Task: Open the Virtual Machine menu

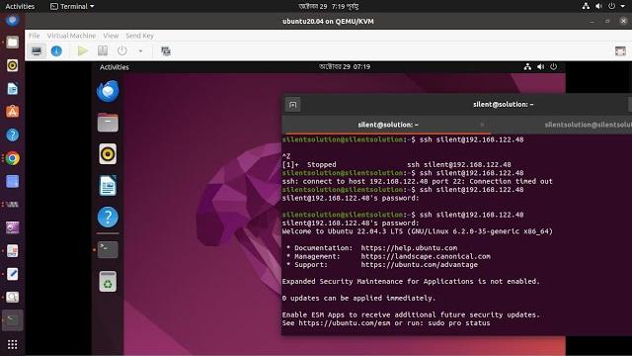Action: pos(71,36)
